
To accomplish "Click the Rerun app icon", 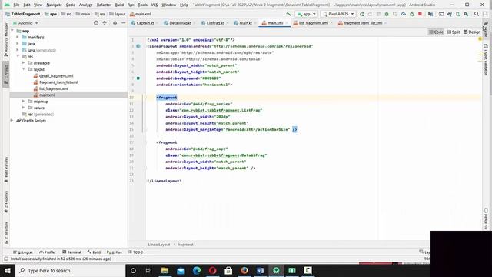I will (x=362, y=14).
